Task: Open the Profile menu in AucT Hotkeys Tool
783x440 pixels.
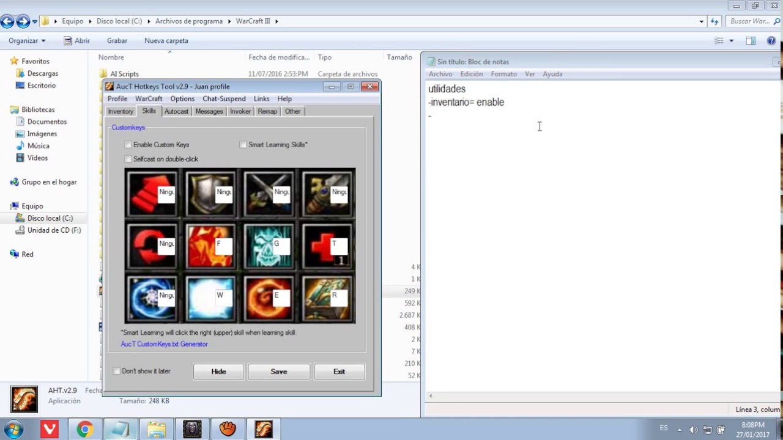Action: (117, 98)
